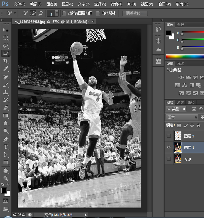Hide layer 图层 1 with eye icon
204x218 pixels.
tap(168, 147)
